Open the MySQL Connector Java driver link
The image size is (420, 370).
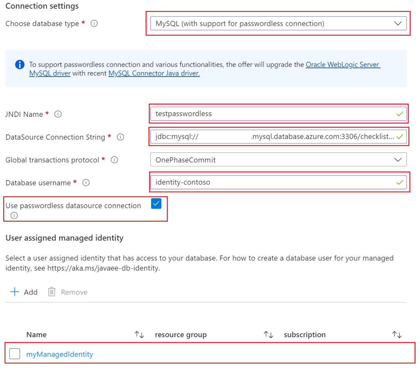coord(154,73)
